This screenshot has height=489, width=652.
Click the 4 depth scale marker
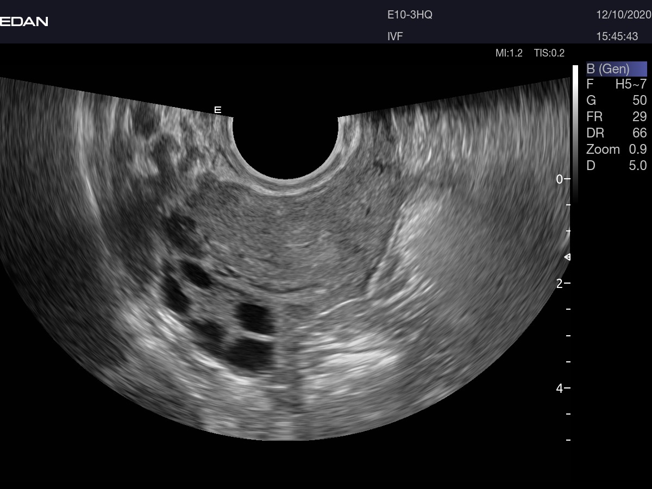560,388
